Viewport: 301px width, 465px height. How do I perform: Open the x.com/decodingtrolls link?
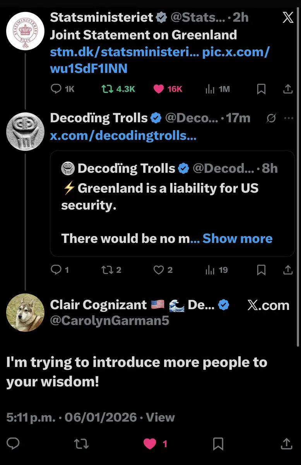pos(123,136)
